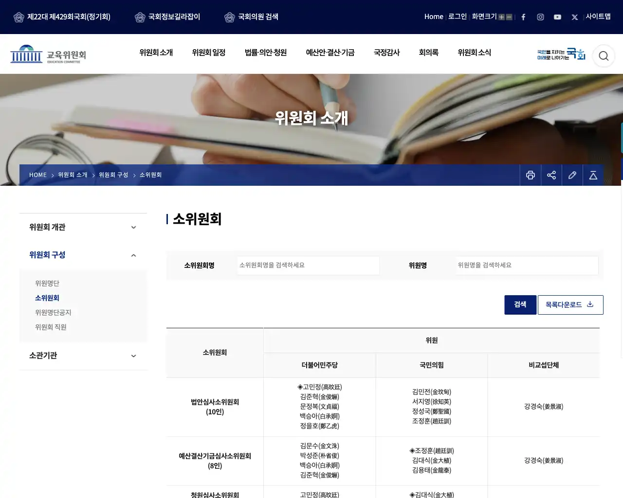Click the 국회 slogan logo at right
Screen dimensions: 623x498
tap(561, 54)
